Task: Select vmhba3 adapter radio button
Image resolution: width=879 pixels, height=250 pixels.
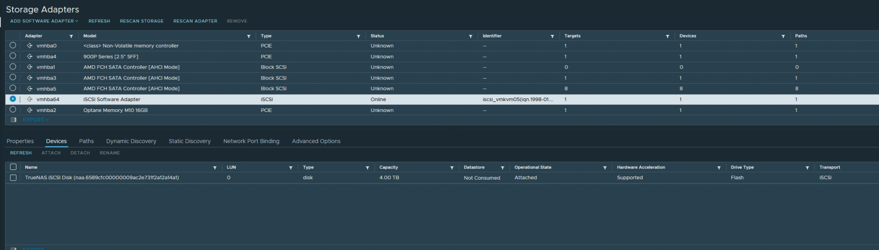Action: click(13, 77)
